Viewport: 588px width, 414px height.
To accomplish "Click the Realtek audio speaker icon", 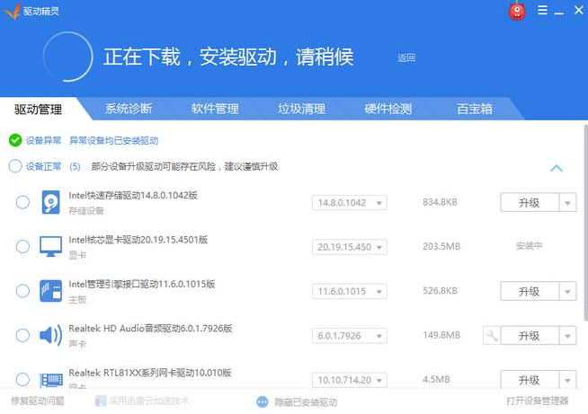I will point(50,335).
